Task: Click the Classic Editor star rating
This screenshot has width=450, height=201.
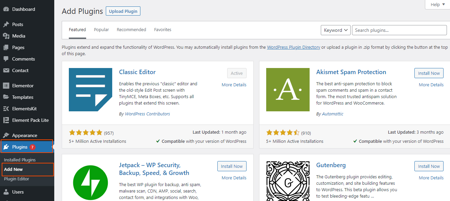Action: 85,133
